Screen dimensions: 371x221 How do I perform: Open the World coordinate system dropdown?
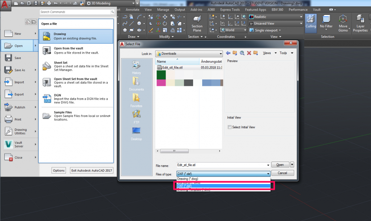click(x=233, y=30)
